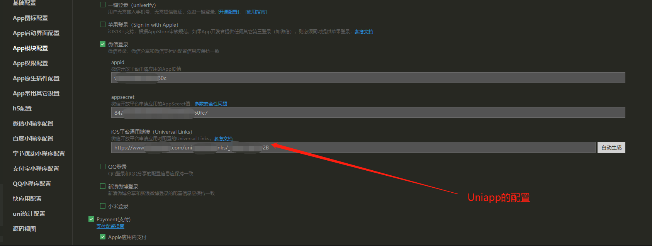The image size is (652, 246).
Task: Open the 开通配置 link
Action: point(228,12)
